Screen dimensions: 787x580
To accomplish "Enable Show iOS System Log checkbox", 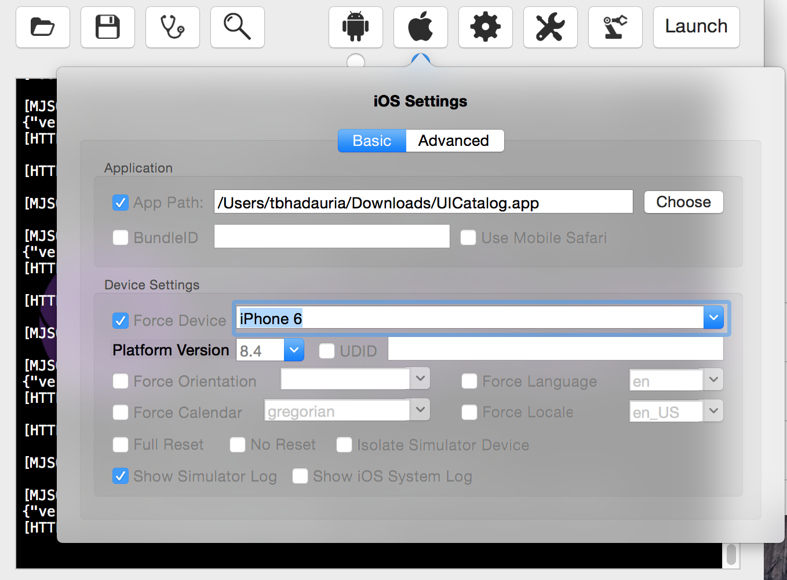I will (x=300, y=476).
